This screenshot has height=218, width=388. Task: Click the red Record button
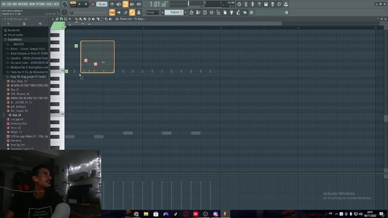tap(93, 4)
